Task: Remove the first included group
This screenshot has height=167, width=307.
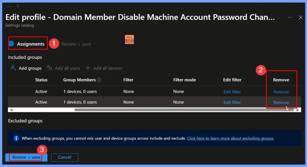Action: [x=281, y=92]
